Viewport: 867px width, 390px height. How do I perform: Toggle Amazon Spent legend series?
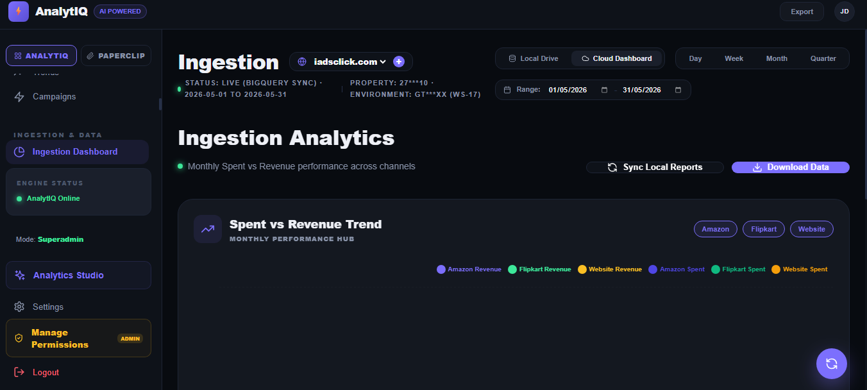pyautogui.click(x=677, y=269)
